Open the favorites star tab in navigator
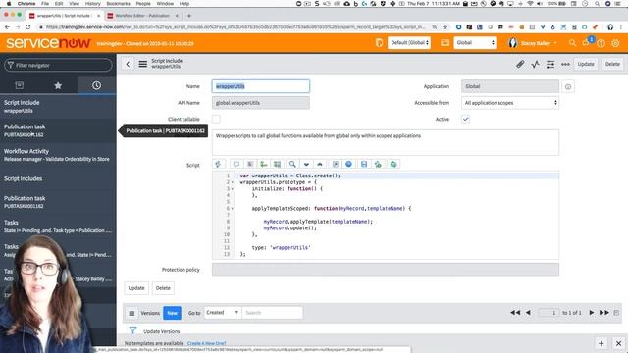This screenshot has height=353, width=628. tap(58, 85)
